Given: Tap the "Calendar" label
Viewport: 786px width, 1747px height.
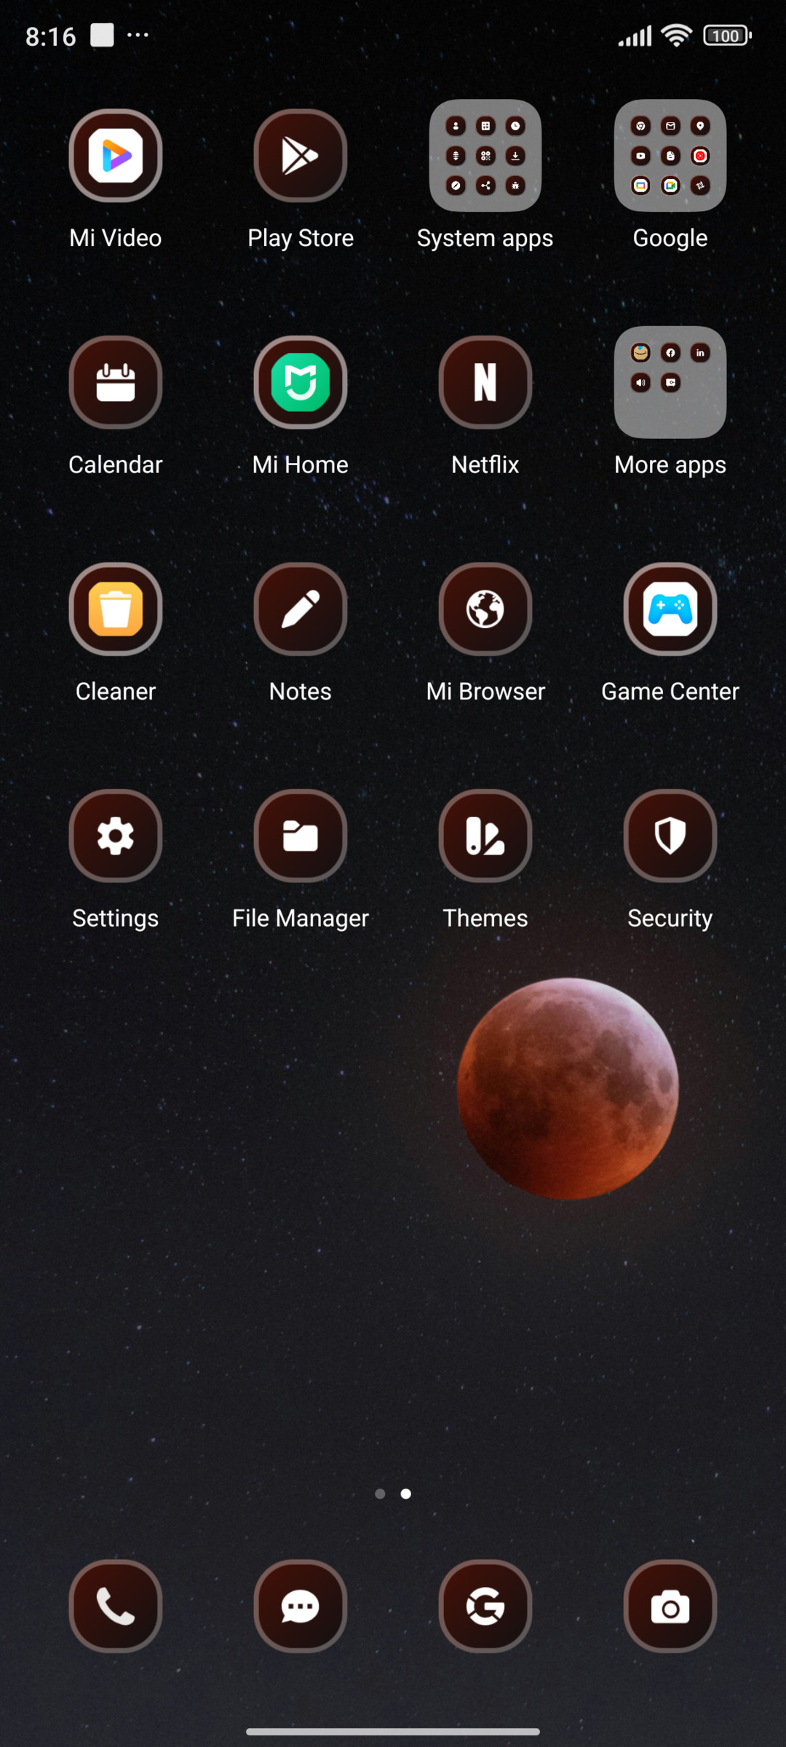Looking at the screenshot, I should 116,464.
